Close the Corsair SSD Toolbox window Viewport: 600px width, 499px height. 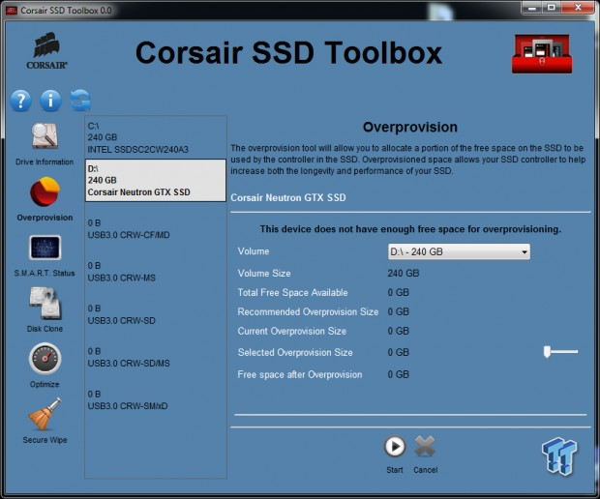578,8
